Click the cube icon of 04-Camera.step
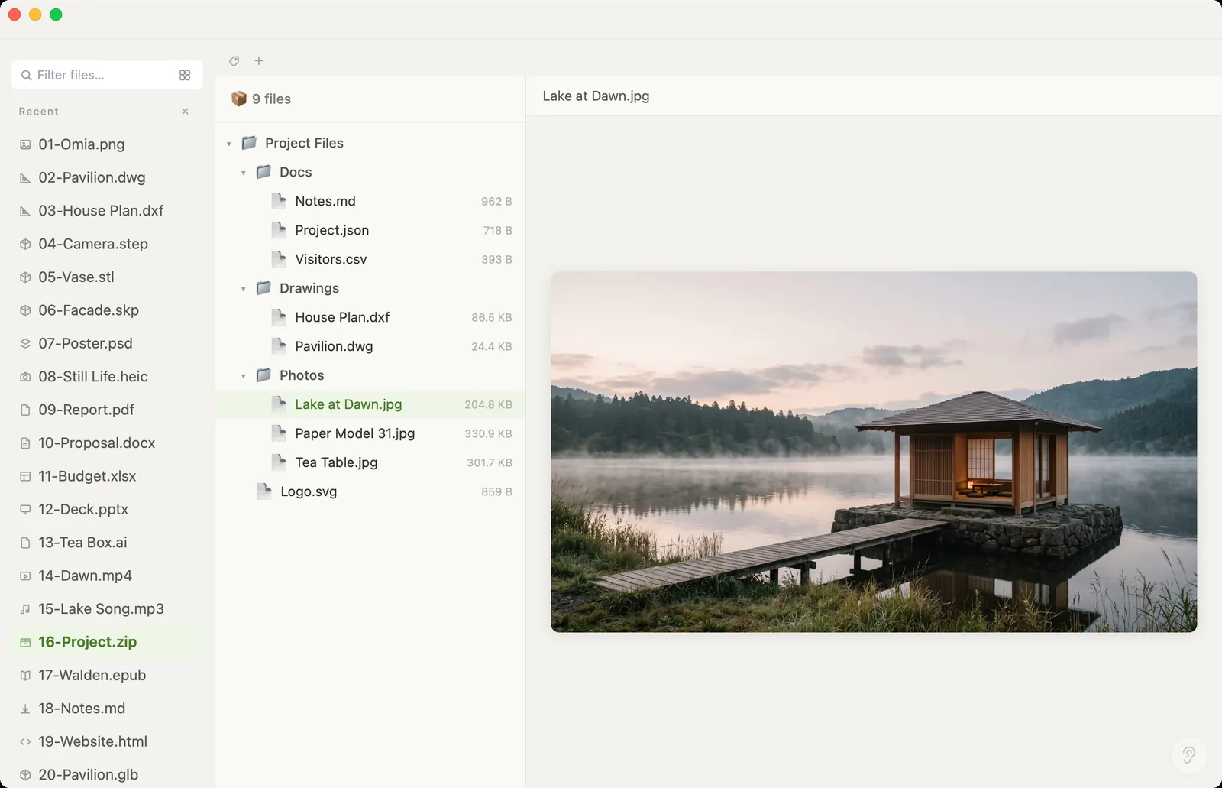This screenshot has width=1222, height=788. pos(25,245)
